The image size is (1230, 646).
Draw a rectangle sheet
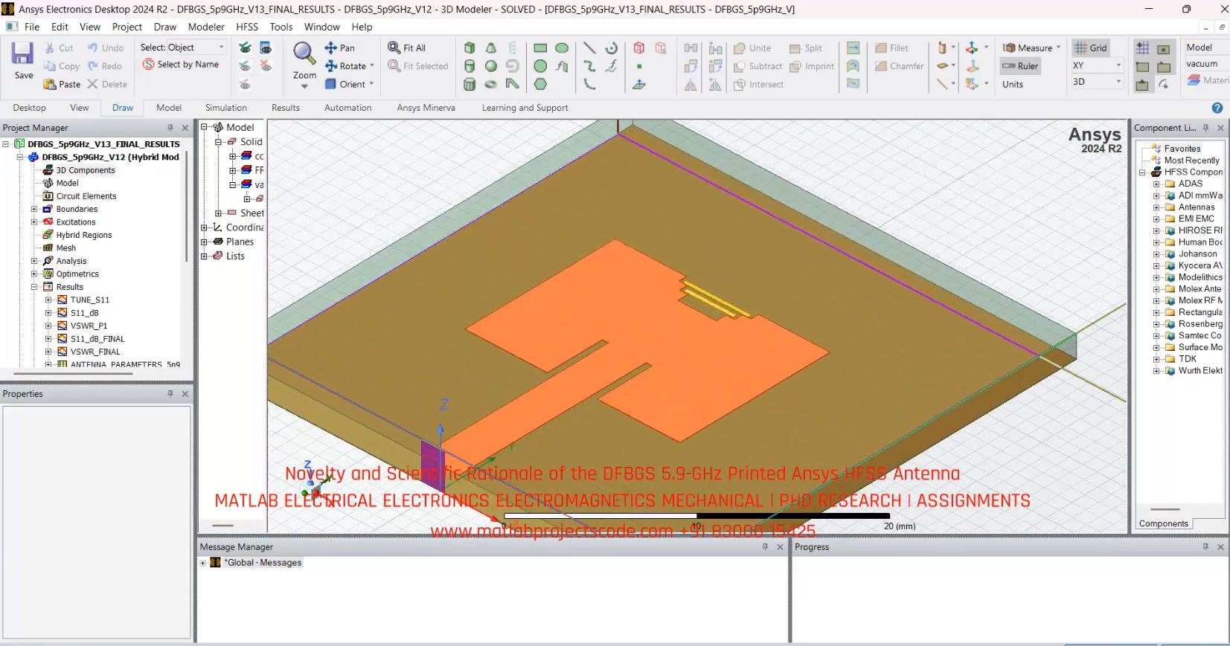pos(540,48)
